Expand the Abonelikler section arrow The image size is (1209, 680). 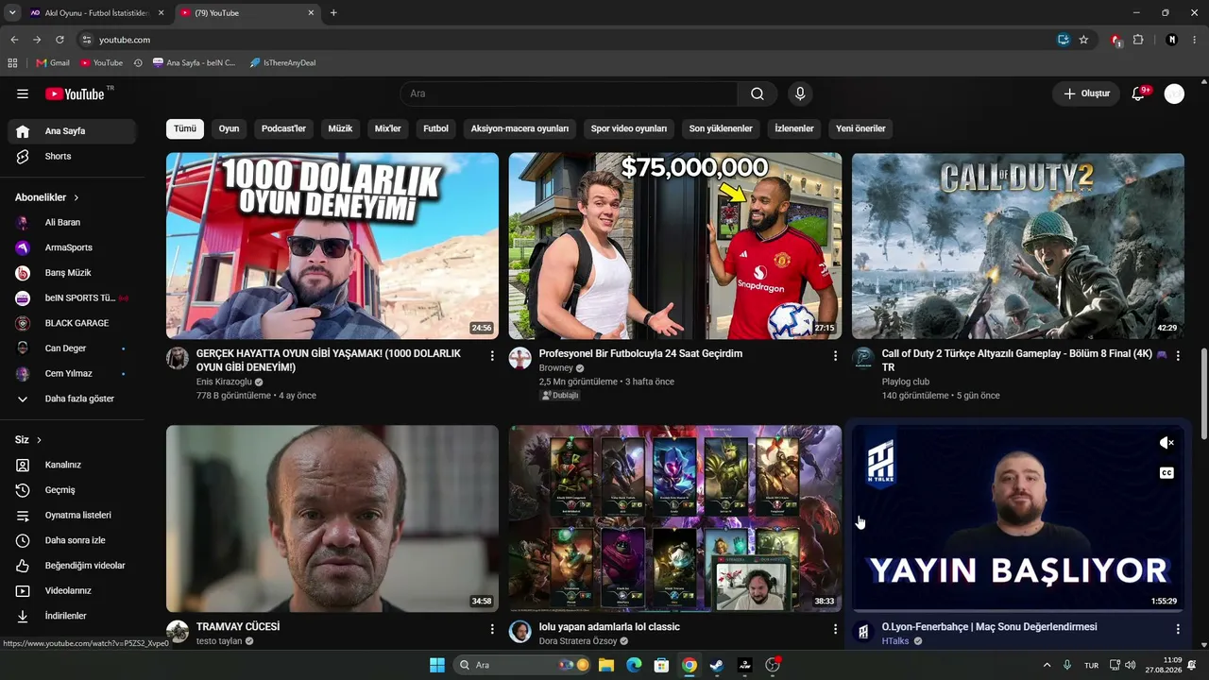pos(77,197)
